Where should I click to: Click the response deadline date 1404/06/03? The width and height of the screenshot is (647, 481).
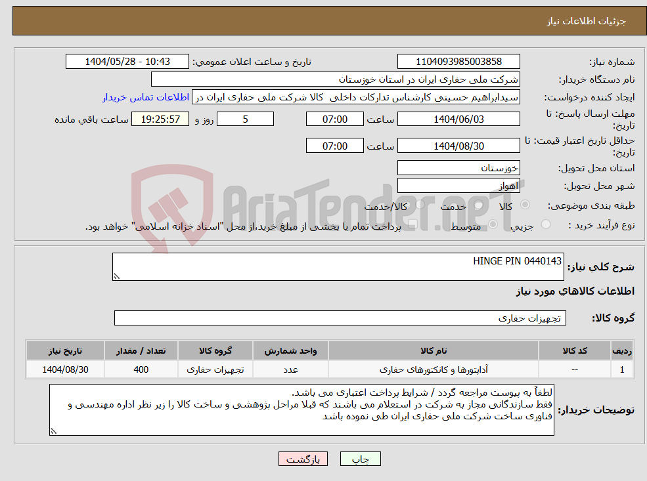[x=458, y=119]
